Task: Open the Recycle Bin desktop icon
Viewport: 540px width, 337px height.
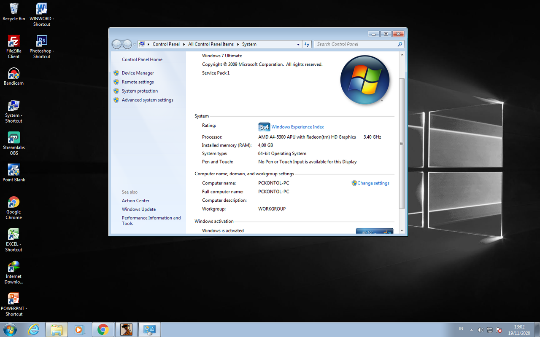Action: click(x=13, y=12)
